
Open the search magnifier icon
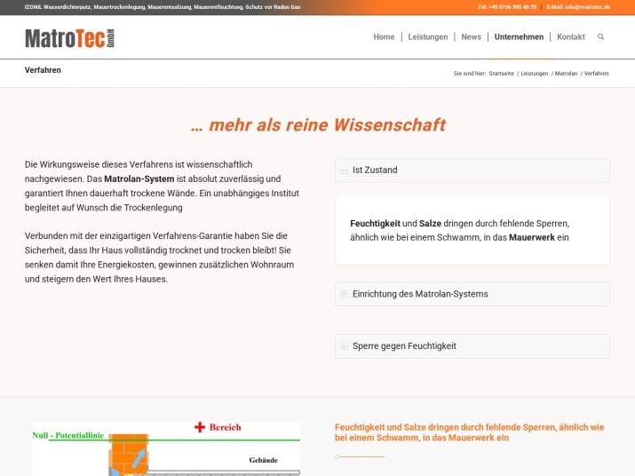600,37
